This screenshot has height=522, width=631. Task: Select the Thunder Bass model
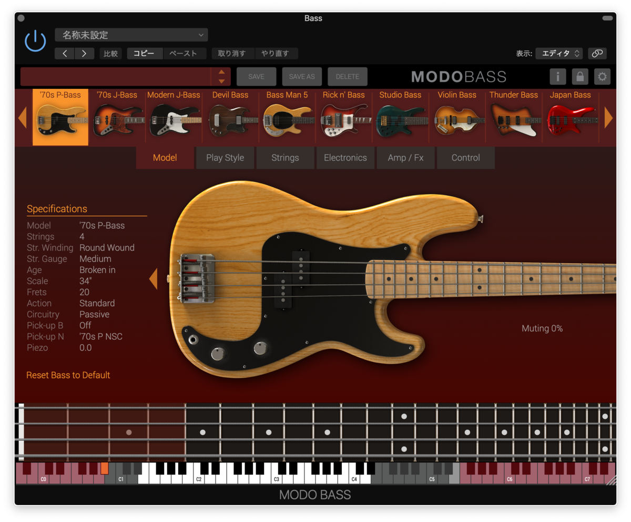click(x=514, y=117)
